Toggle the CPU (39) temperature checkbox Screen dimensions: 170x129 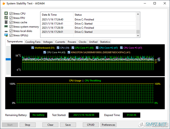click(x=58, y=48)
